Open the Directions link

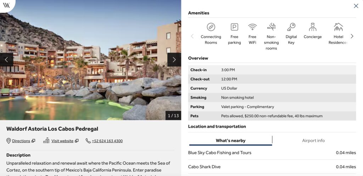coord(21,141)
